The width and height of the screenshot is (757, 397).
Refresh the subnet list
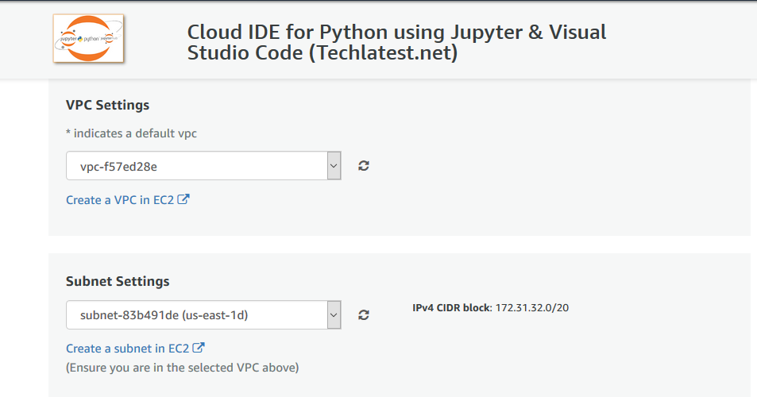click(364, 315)
